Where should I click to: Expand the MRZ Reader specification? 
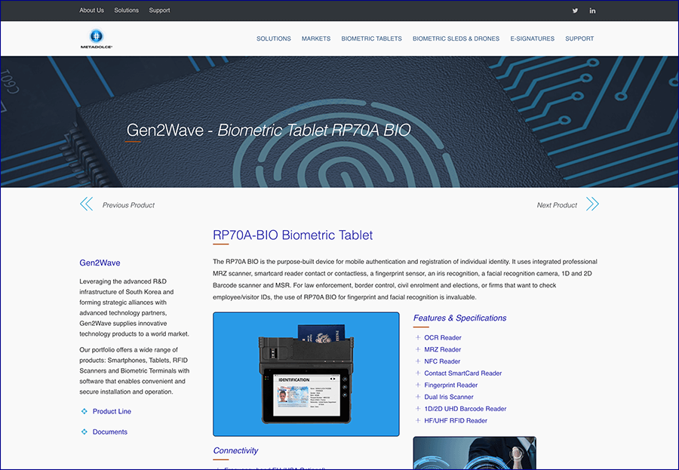point(417,349)
